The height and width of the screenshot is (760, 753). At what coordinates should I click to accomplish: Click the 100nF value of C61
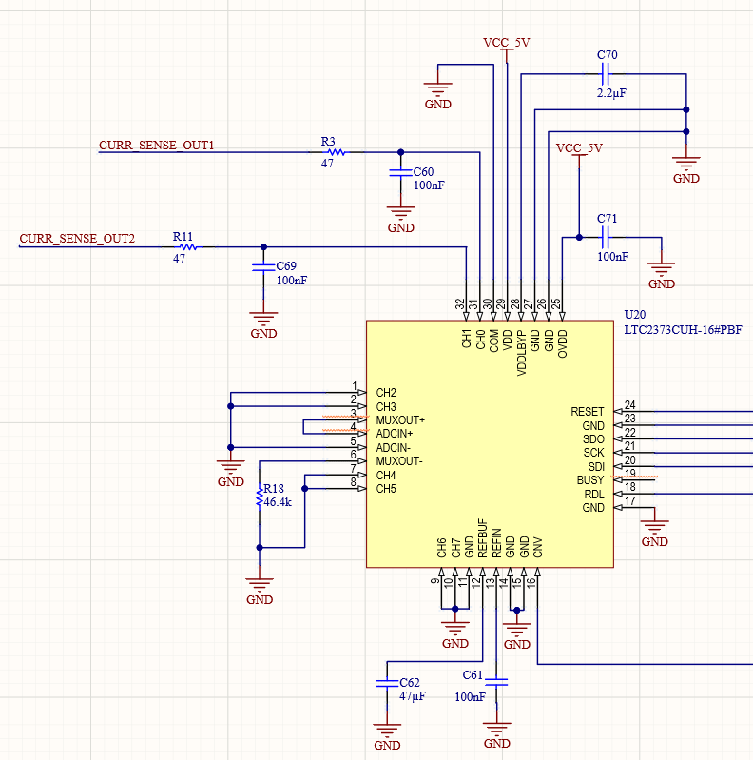click(470, 696)
